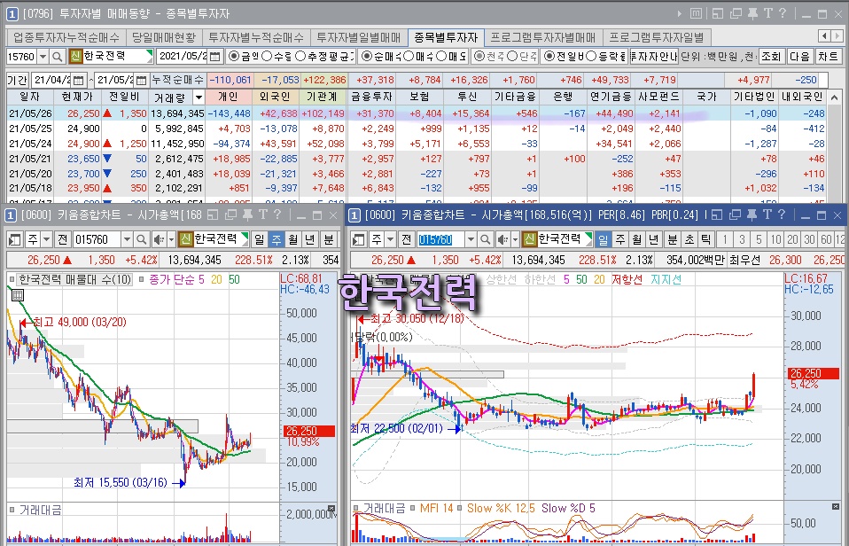Switch to 프로그램투자자별매매 tab
The image size is (849, 546).
(x=543, y=37)
